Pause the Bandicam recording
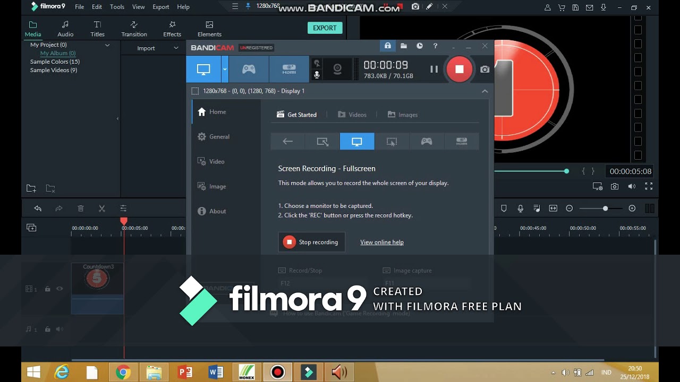The height and width of the screenshot is (382, 680). pos(434,69)
